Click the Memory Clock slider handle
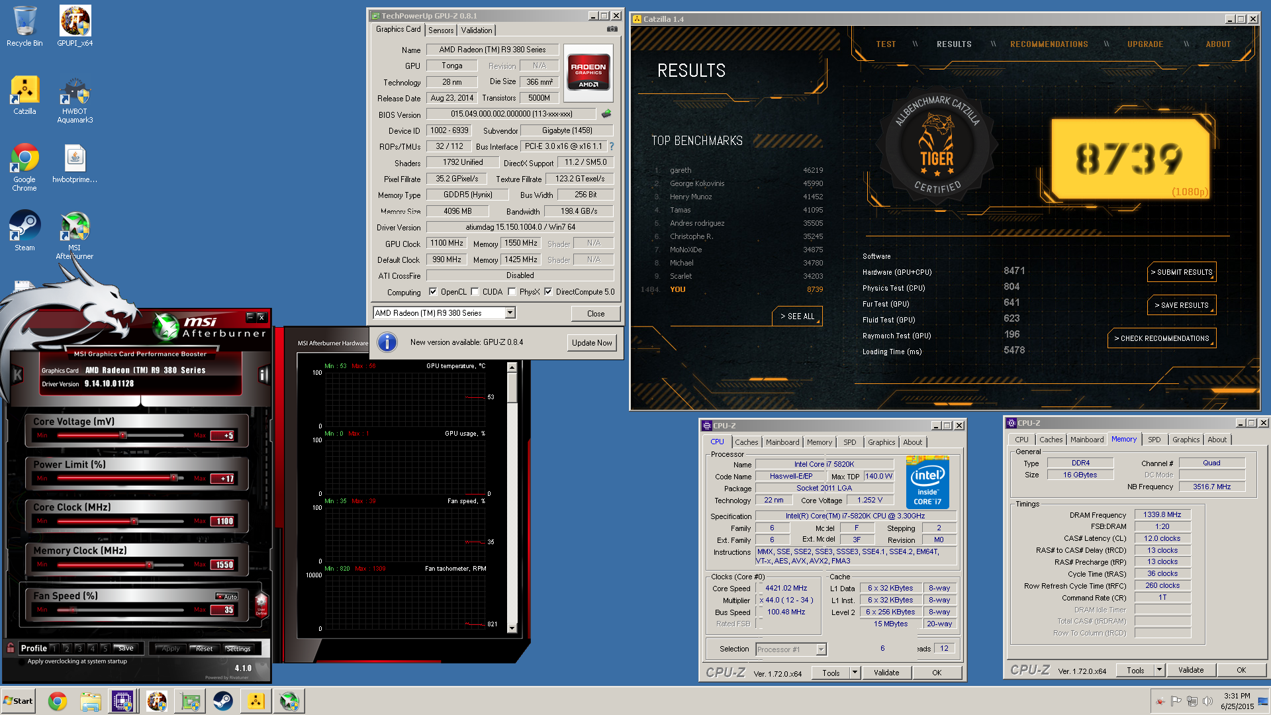Viewport: 1271px width, 715px height. click(x=150, y=565)
